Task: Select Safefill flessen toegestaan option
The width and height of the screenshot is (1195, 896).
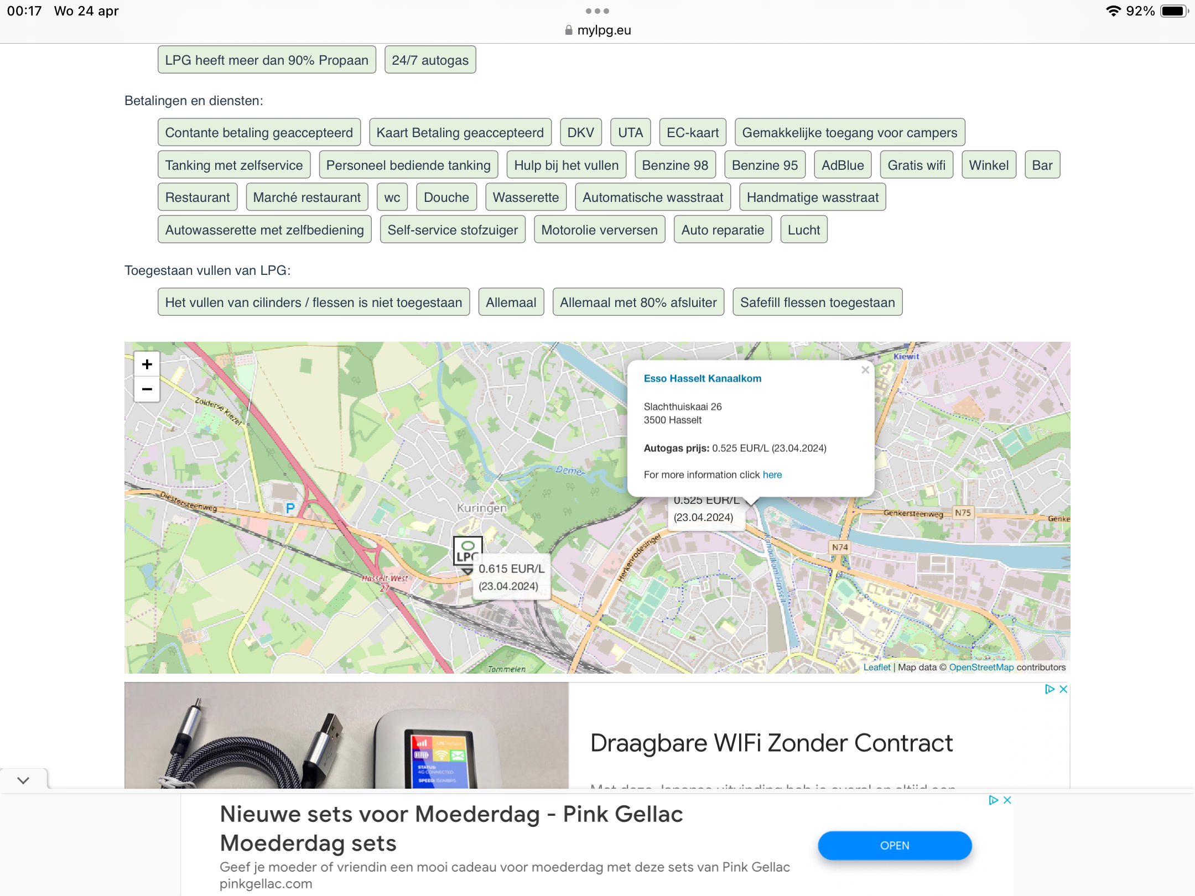Action: coord(817,302)
